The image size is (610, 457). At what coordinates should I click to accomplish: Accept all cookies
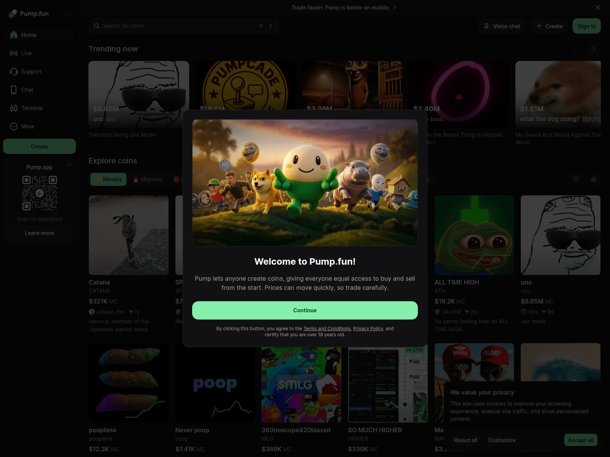click(580, 440)
